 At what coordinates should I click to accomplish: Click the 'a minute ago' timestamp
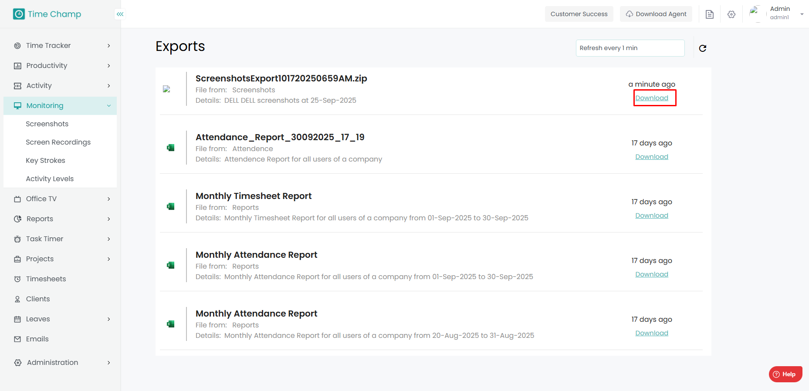coord(652,84)
